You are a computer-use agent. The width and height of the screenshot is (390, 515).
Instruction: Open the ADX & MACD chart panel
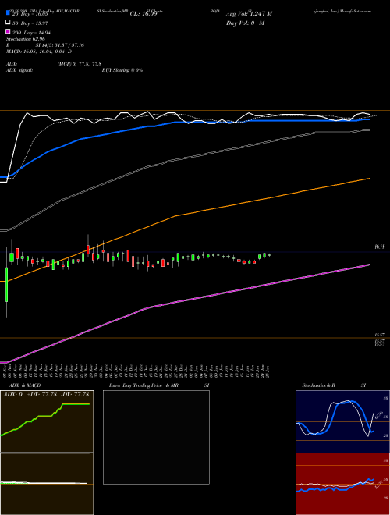47,421
